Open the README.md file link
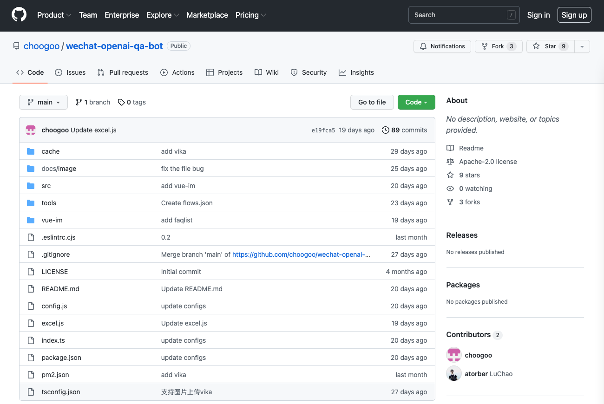 click(60, 289)
